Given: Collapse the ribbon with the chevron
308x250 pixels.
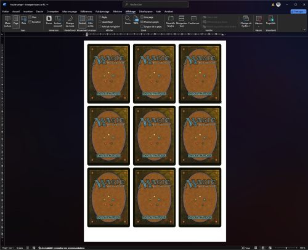Looking at the screenshot, I should click(304, 30).
